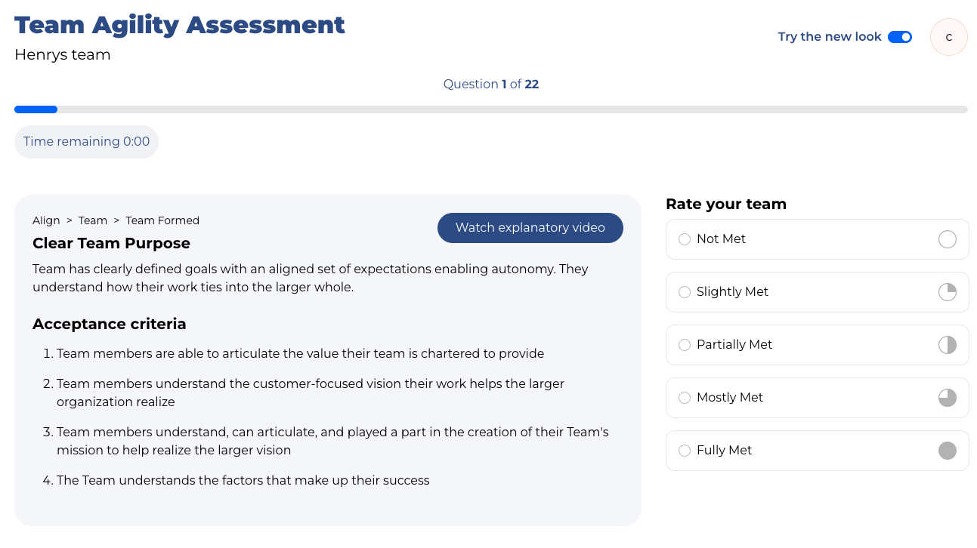Toggle the Try the new look switch
The image size is (977, 548).
point(899,37)
